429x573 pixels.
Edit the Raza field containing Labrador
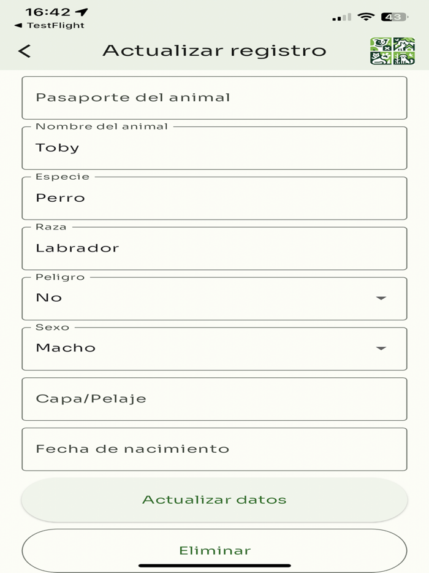214,248
